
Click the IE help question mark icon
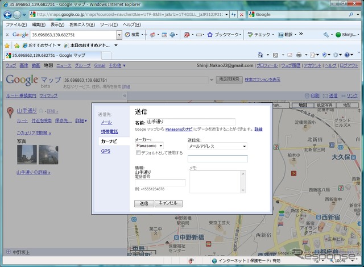(347, 55)
